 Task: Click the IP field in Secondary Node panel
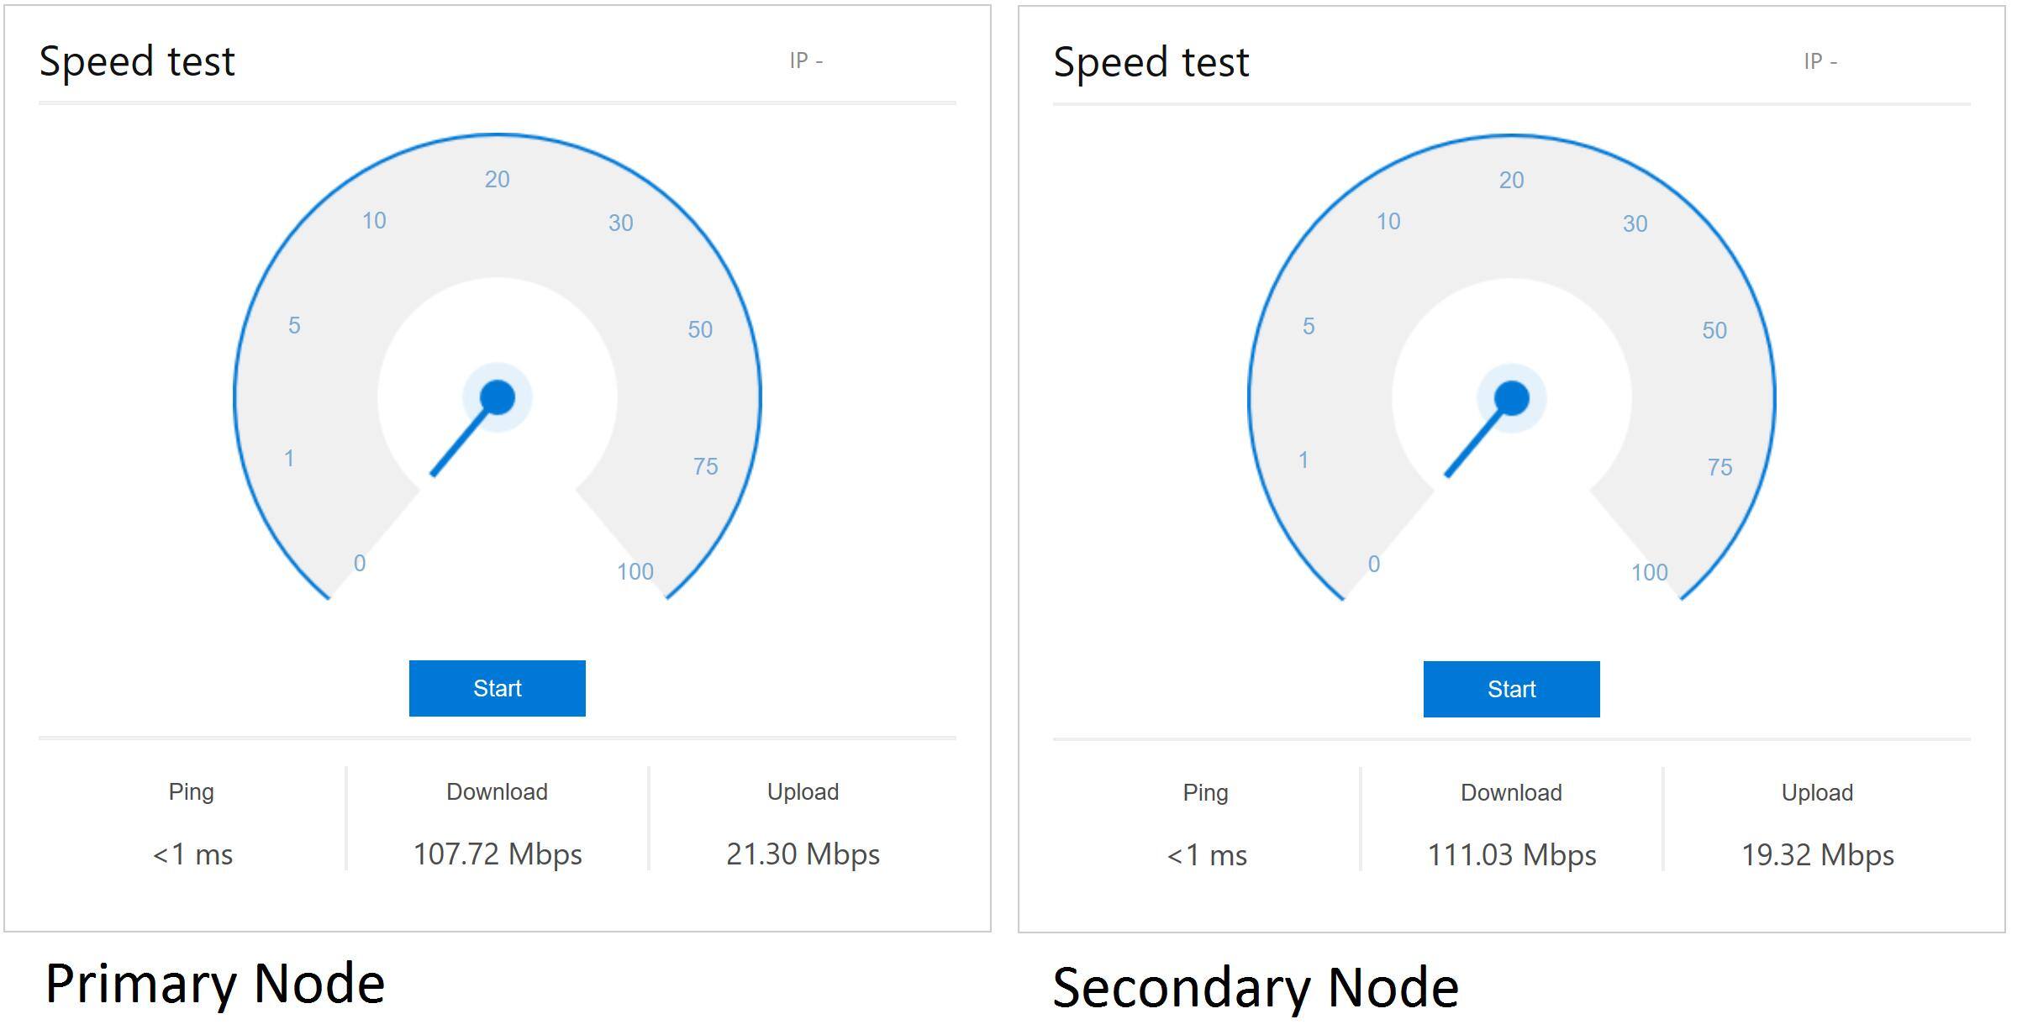1820,61
